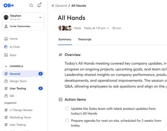Click the CHANNELS heading
The width and height of the screenshot is (167, 131).
pyautogui.click(x=16, y=66)
